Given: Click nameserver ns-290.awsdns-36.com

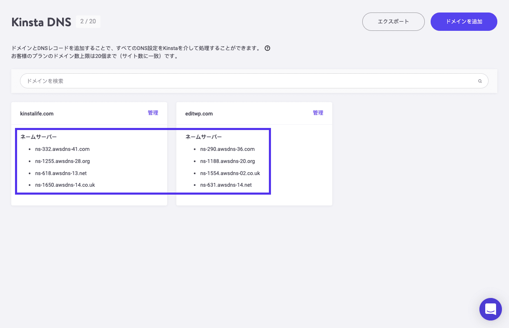Looking at the screenshot, I should 227,149.
